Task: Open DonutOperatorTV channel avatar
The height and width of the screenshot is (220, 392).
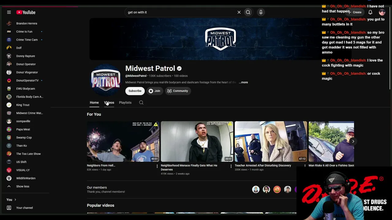Action: [9, 80]
